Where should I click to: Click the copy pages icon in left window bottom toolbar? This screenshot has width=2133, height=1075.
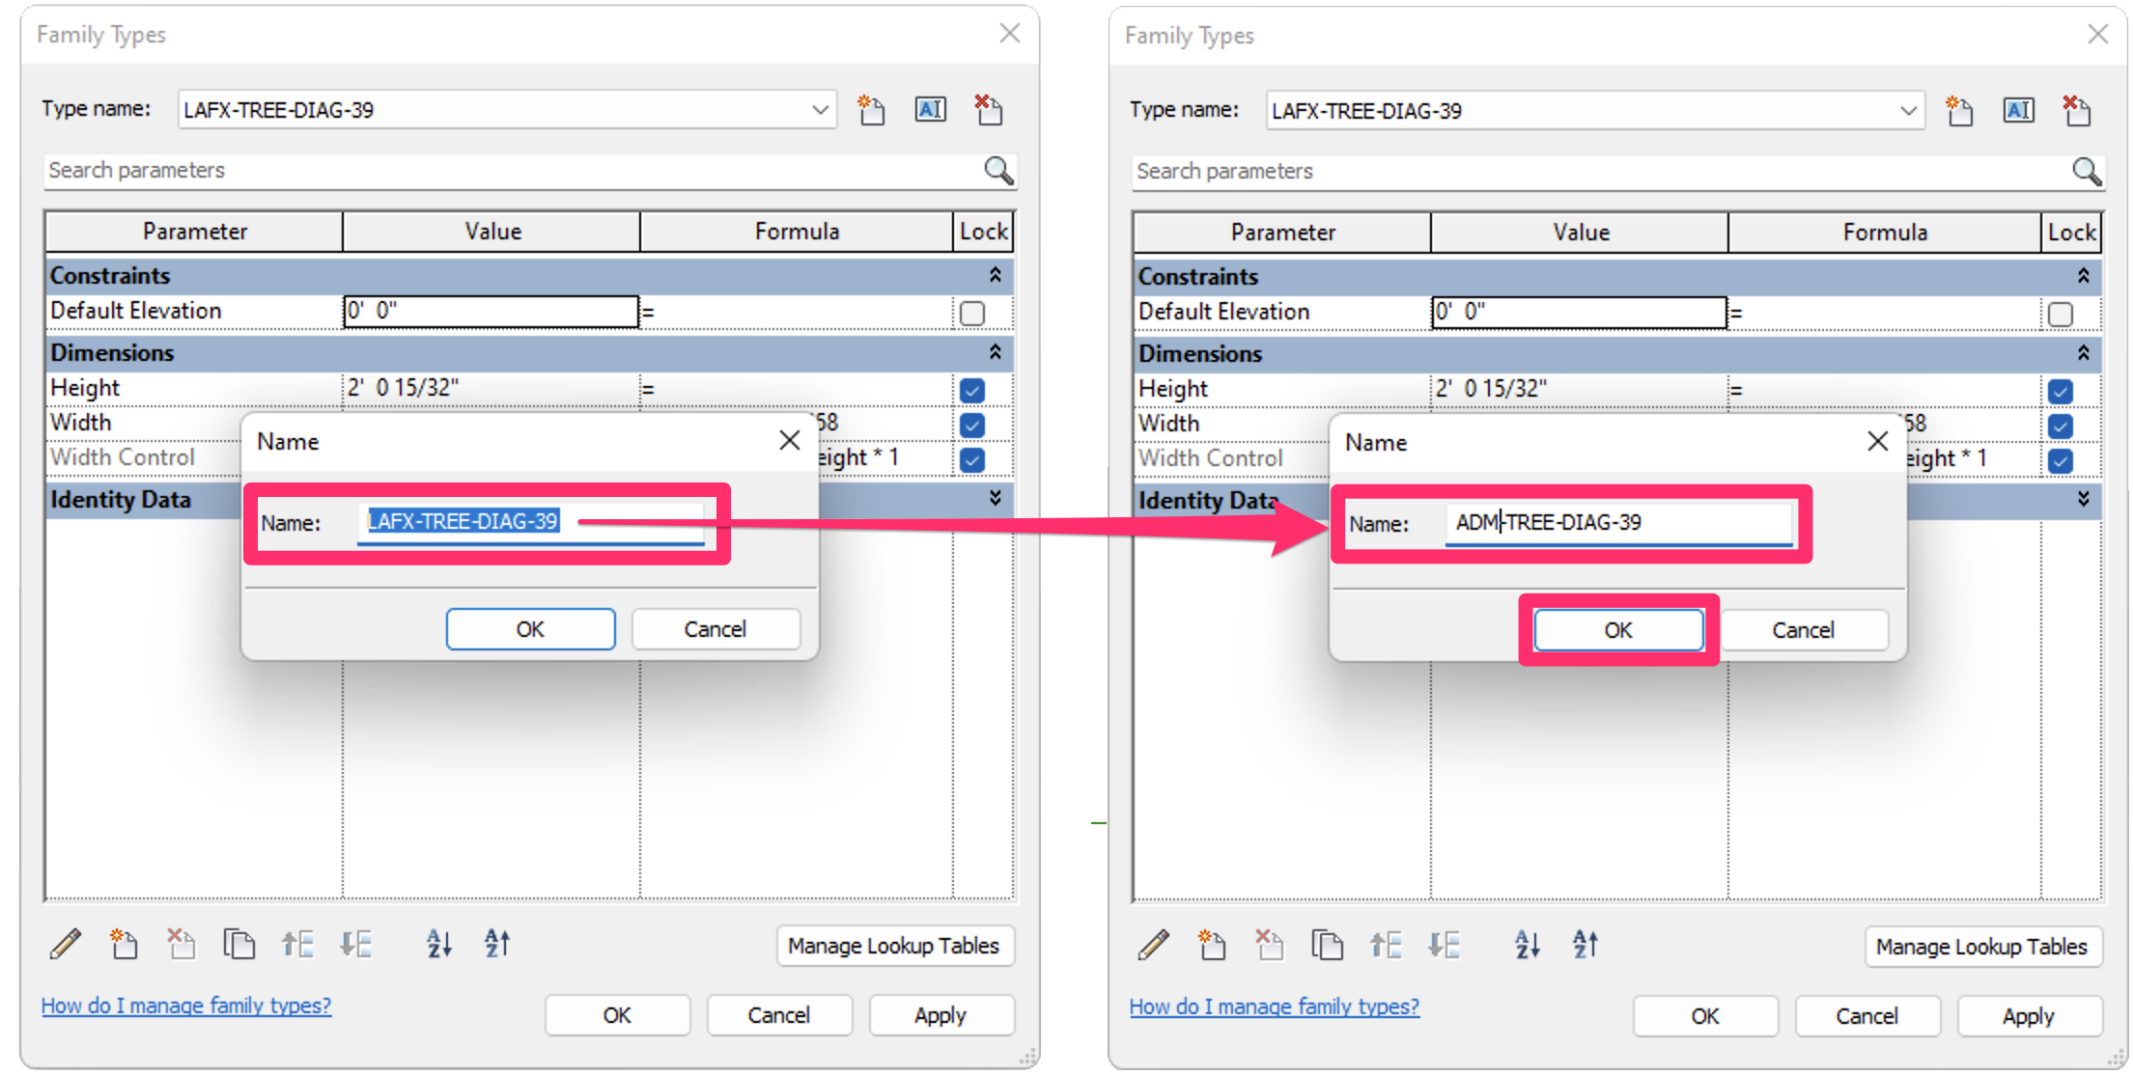tap(239, 944)
